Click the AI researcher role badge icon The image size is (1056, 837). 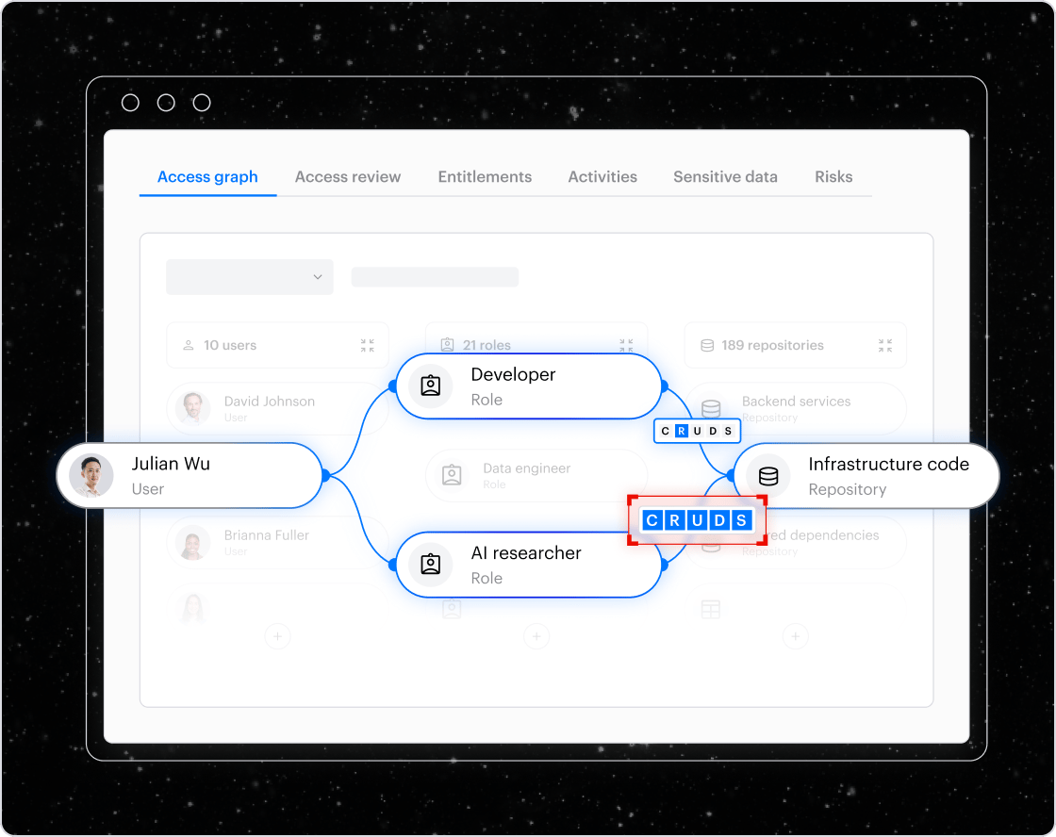431,565
